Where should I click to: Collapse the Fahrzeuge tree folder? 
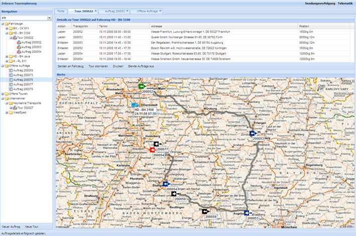pos(3,24)
